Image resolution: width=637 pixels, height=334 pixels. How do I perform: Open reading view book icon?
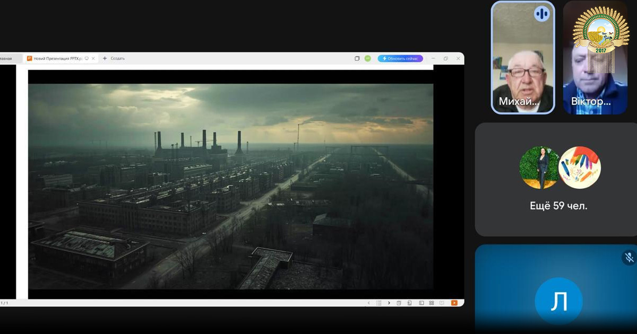(x=442, y=303)
